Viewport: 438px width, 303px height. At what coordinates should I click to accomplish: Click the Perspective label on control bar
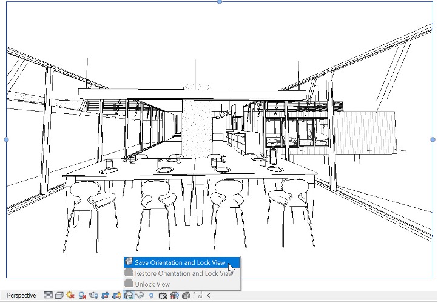tap(21, 295)
